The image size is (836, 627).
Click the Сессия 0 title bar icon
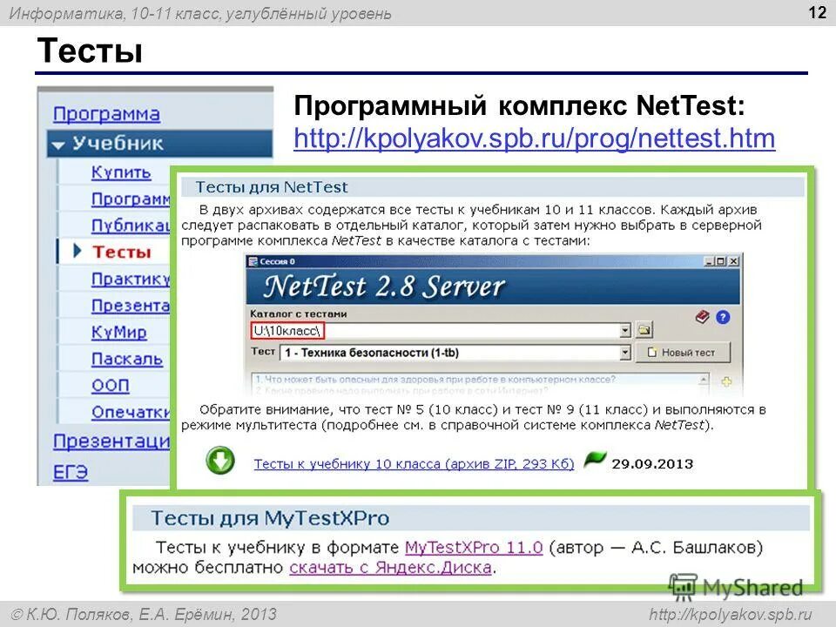252,260
